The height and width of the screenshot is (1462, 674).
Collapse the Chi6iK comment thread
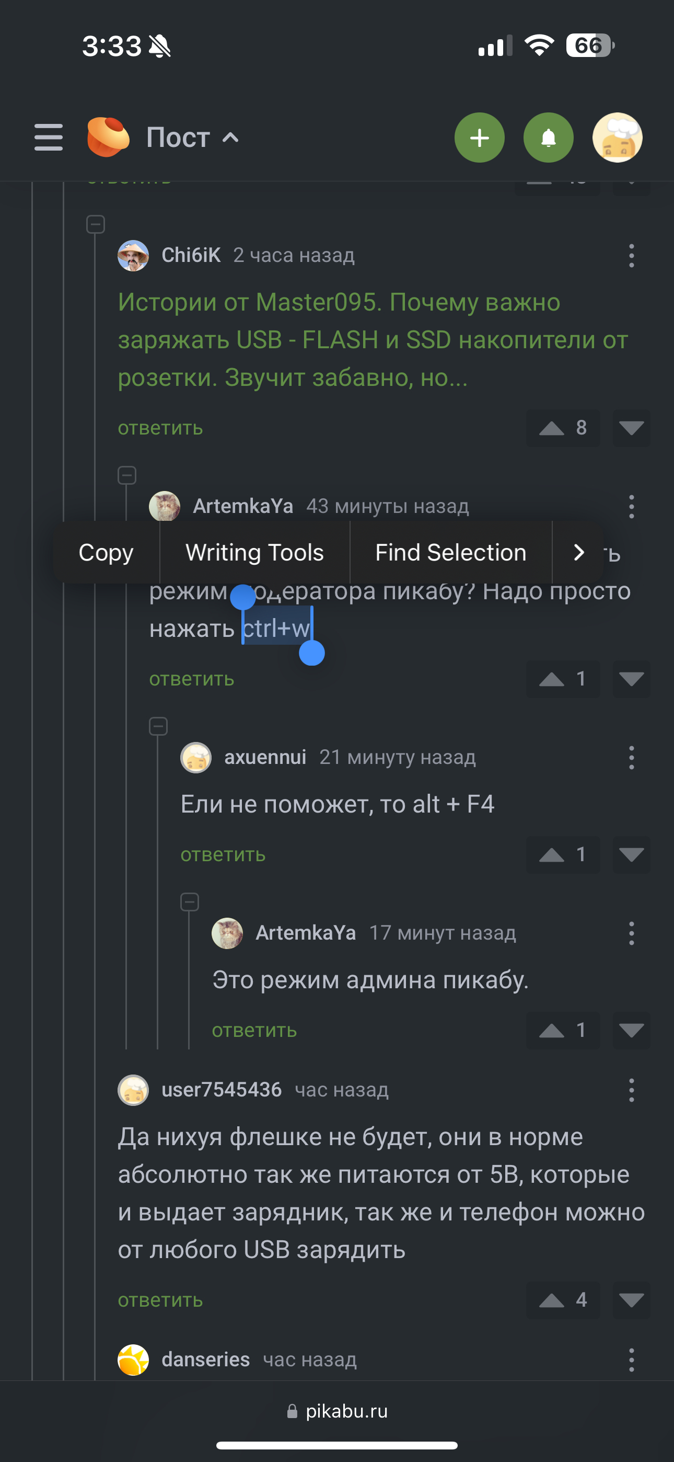(95, 224)
